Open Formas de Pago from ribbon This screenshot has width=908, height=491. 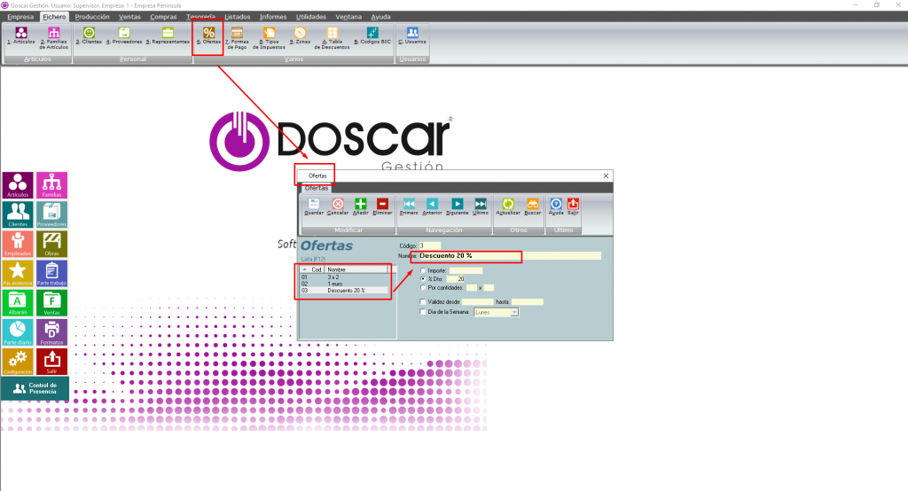coord(237,38)
